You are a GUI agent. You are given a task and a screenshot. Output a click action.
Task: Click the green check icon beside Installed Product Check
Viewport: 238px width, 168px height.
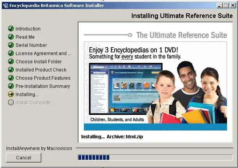coord(11,70)
